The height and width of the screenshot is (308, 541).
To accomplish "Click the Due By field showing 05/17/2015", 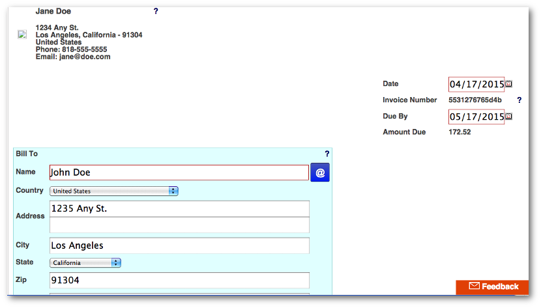I will click(476, 117).
